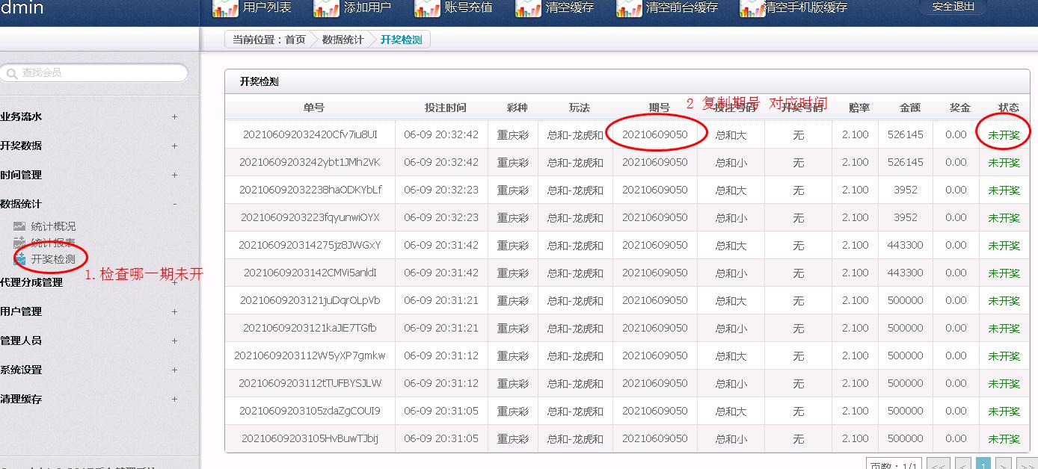
Task: Collapse the 数据统计 sidebar section
Action: (174, 204)
